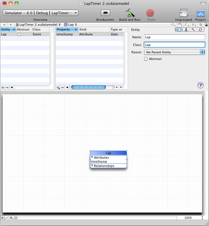209x226 pixels.
Task: Select the hand pan tool in diagram
Action: point(15,218)
